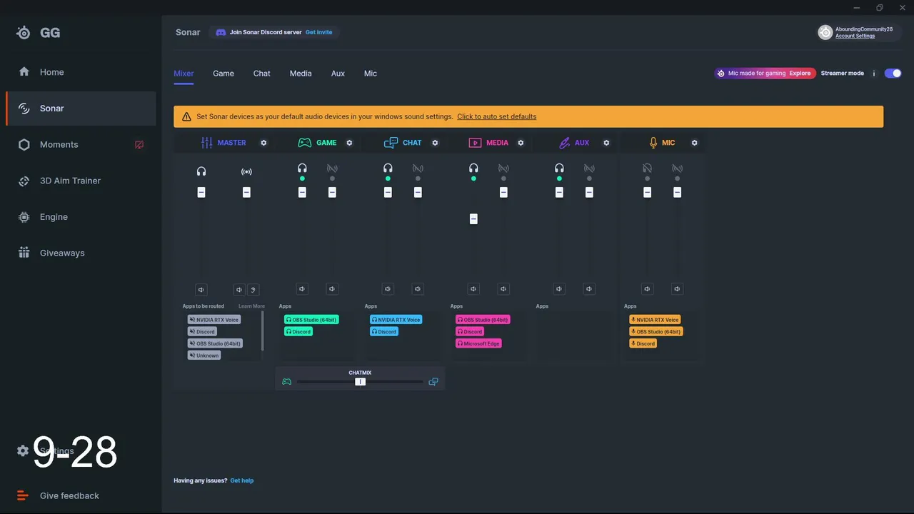Mute Game headphone channel
Screen dimensions: 914x514
tap(302, 289)
